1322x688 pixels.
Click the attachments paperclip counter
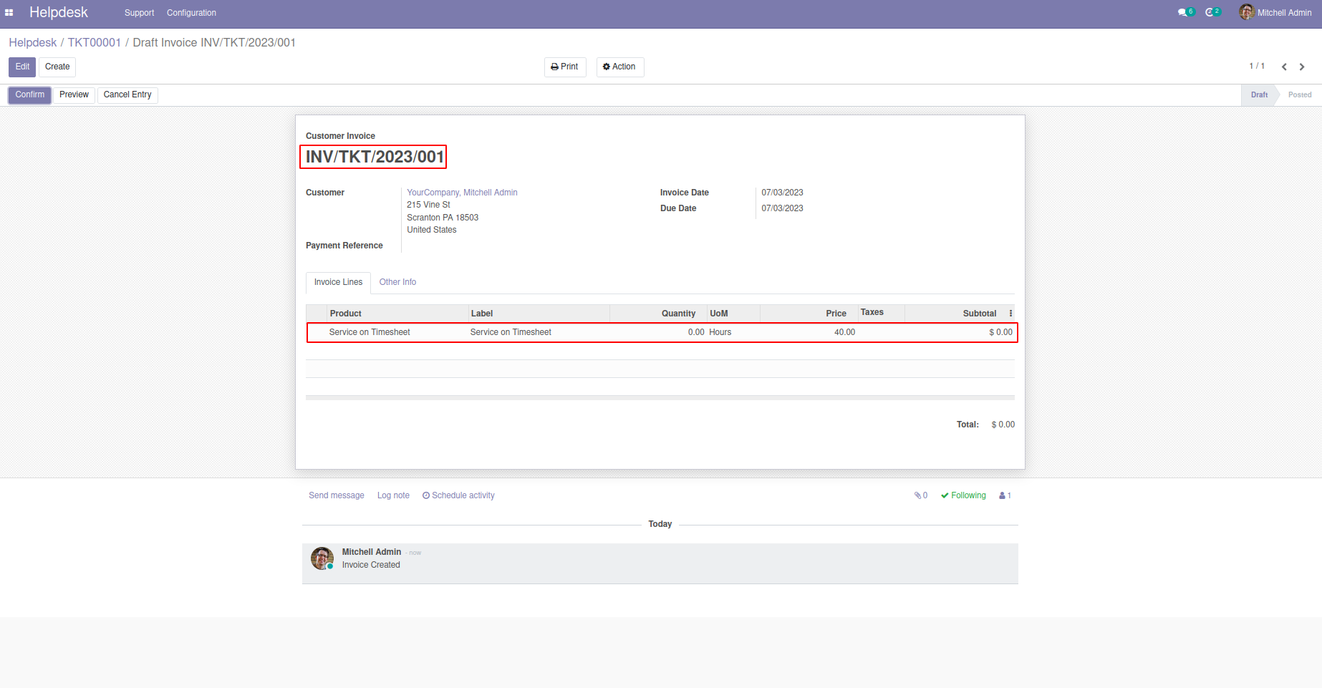click(921, 495)
